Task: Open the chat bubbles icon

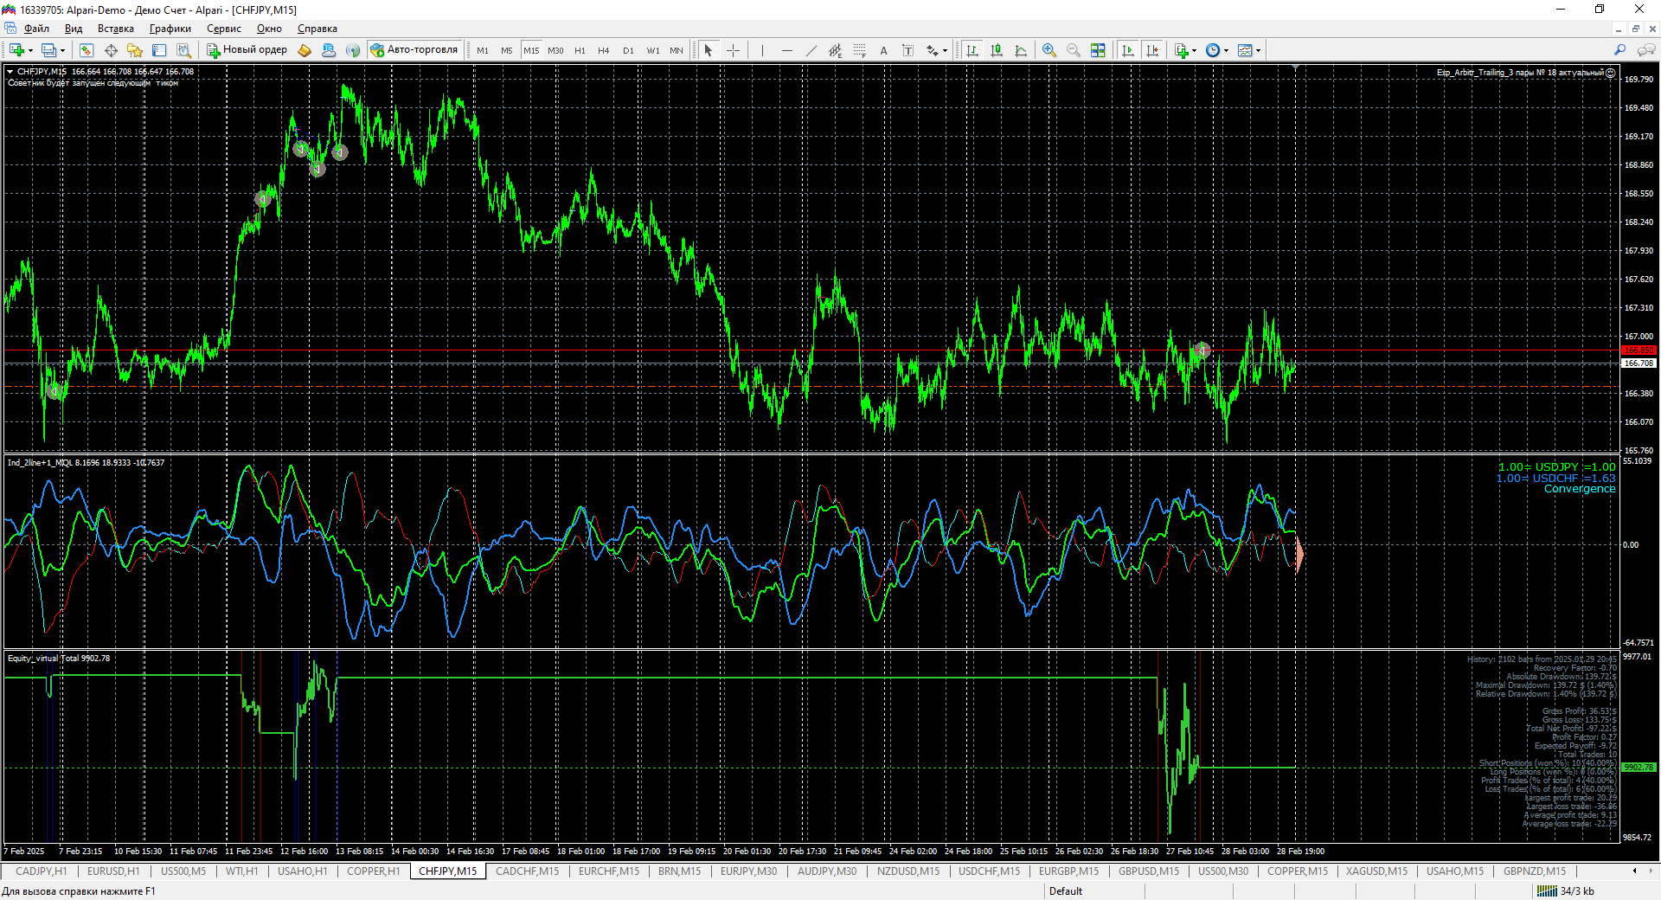Action: [1646, 50]
